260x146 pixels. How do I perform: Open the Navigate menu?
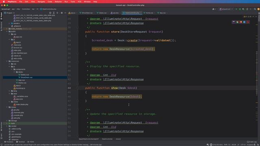[x=41, y=2]
